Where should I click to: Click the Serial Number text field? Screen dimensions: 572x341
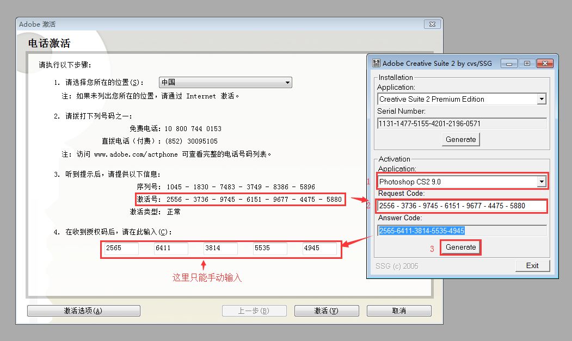[462, 123]
